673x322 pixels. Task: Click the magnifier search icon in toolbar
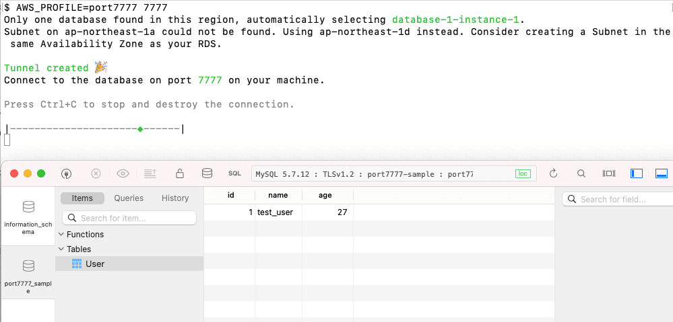(581, 173)
